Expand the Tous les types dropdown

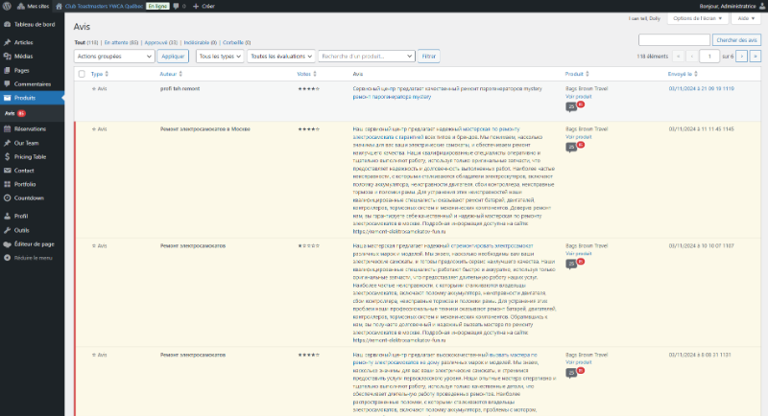(x=218, y=57)
